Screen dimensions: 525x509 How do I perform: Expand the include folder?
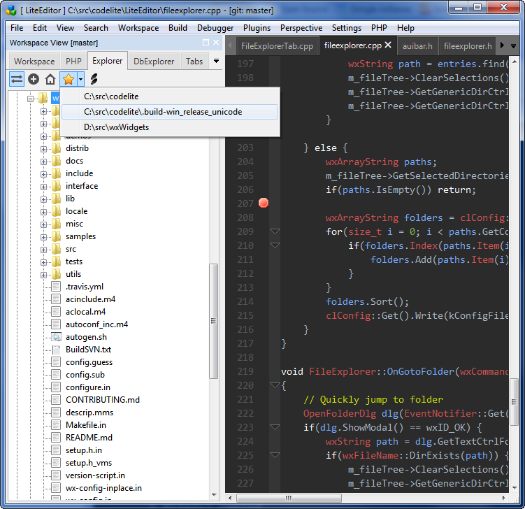pos(43,175)
